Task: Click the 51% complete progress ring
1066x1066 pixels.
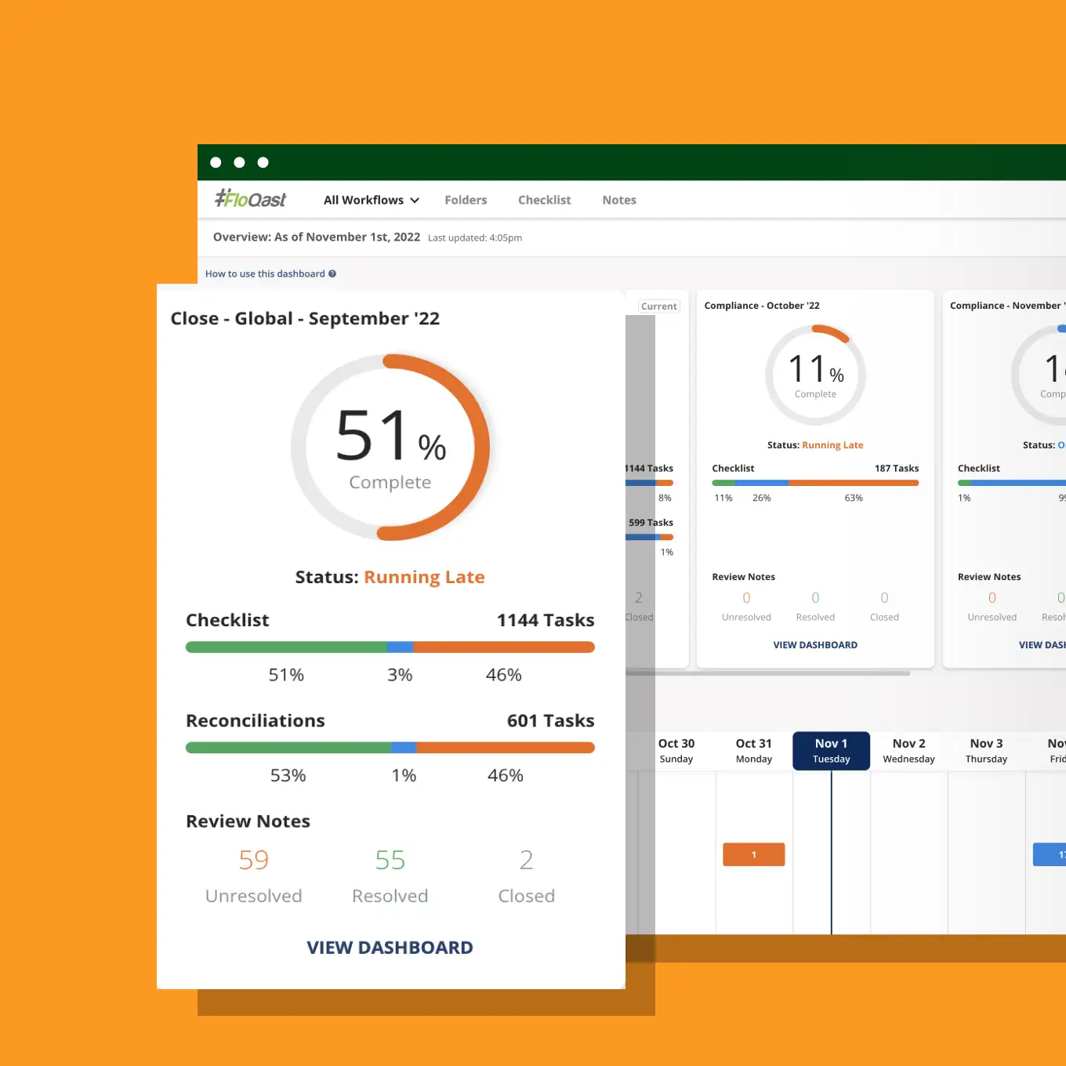Action: [x=390, y=448]
